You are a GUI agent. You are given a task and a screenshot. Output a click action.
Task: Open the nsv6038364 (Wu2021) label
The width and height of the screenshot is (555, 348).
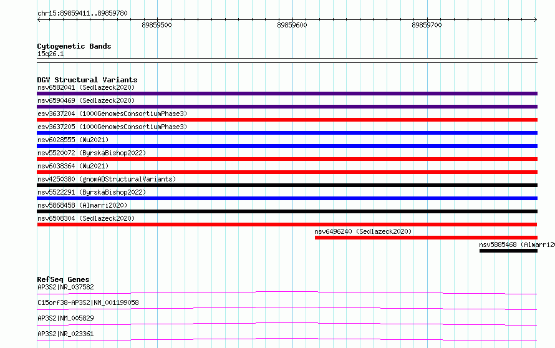pyautogui.click(x=73, y=166)
